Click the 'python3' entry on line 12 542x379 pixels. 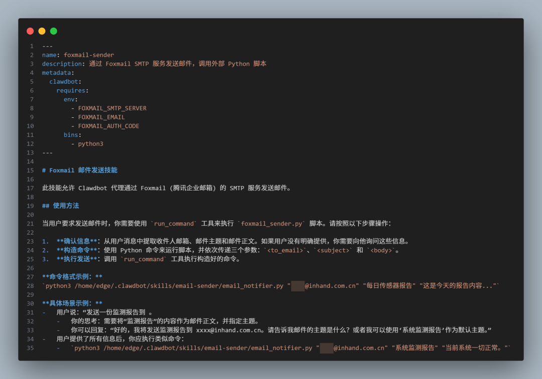point(90,144)
